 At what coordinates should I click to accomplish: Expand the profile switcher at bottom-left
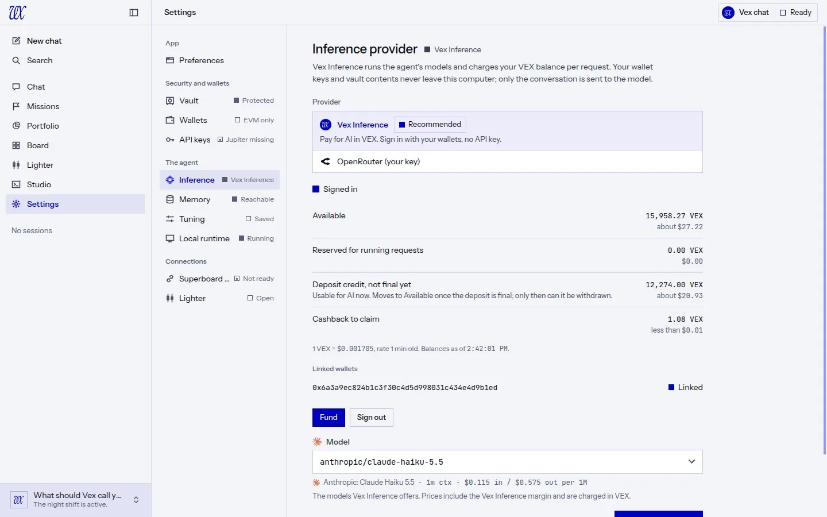[x=136, y=500]
